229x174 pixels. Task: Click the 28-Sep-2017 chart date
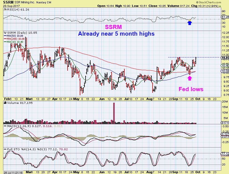[11, 6]
